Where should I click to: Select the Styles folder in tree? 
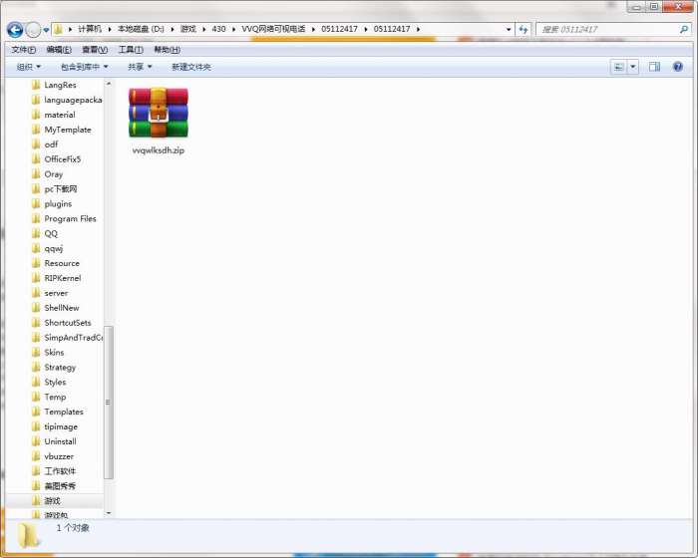(x=49, y=383)
